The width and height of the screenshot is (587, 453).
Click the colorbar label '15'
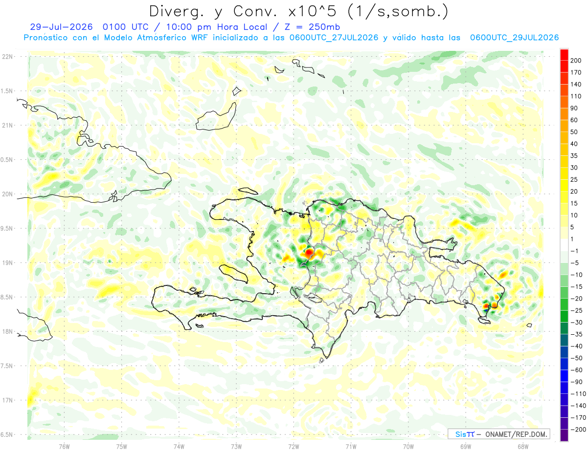coord(574,203)
